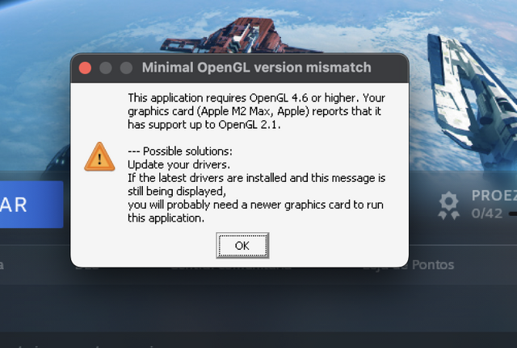Click the 'Possible solutions:' line
This screenshot has height=348, width=517.
(180, 151)
